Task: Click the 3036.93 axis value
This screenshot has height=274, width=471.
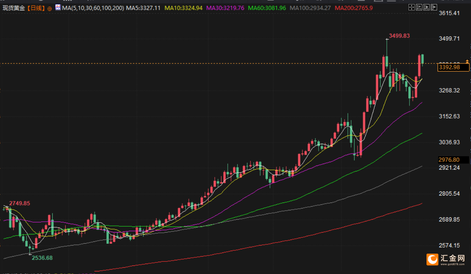Action: 449,142
